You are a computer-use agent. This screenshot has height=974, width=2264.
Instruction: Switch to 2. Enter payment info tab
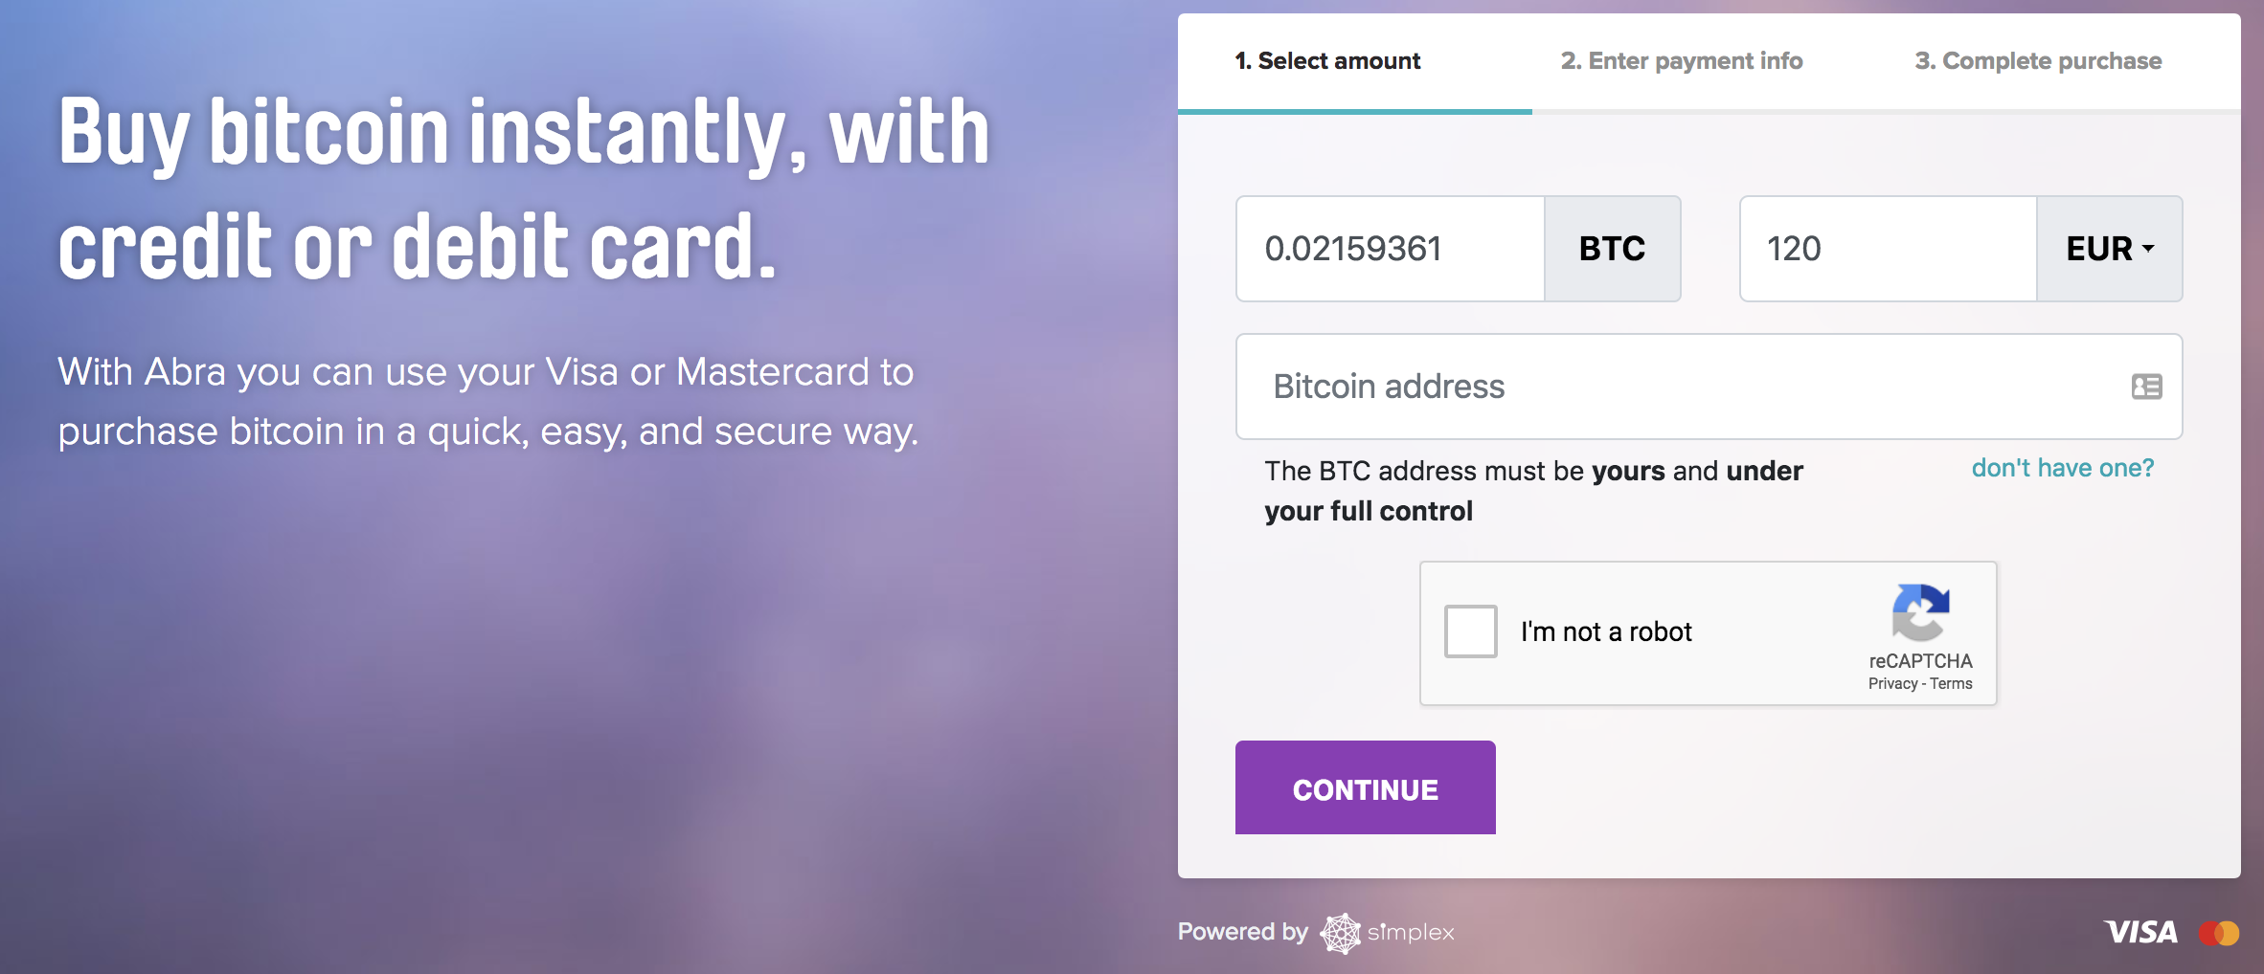[1682, 61]
